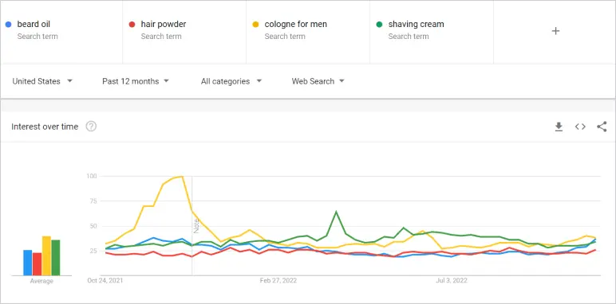Edit the beard oil search term
Image resolution: width=616 pixels, height=304 pixels.
click(x=61, y=31)
